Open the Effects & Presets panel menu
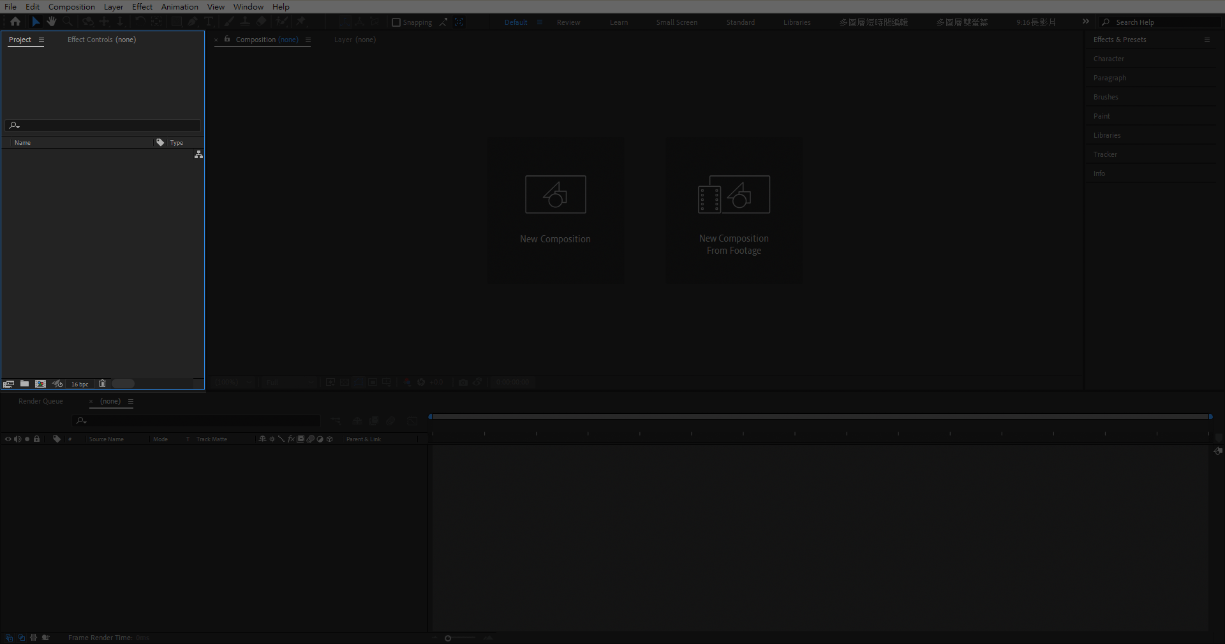The width and height of the screenshot is (1225, 644). tap(1206, 40)
